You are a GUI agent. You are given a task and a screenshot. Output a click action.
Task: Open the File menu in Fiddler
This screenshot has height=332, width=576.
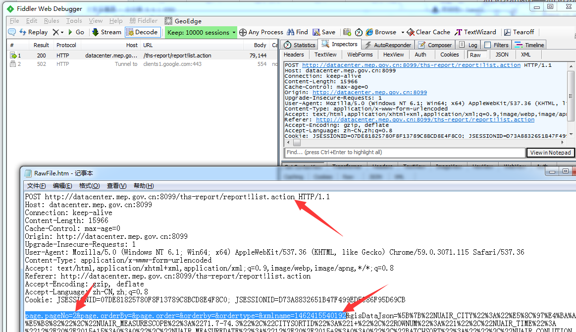[x=14, y=21]
